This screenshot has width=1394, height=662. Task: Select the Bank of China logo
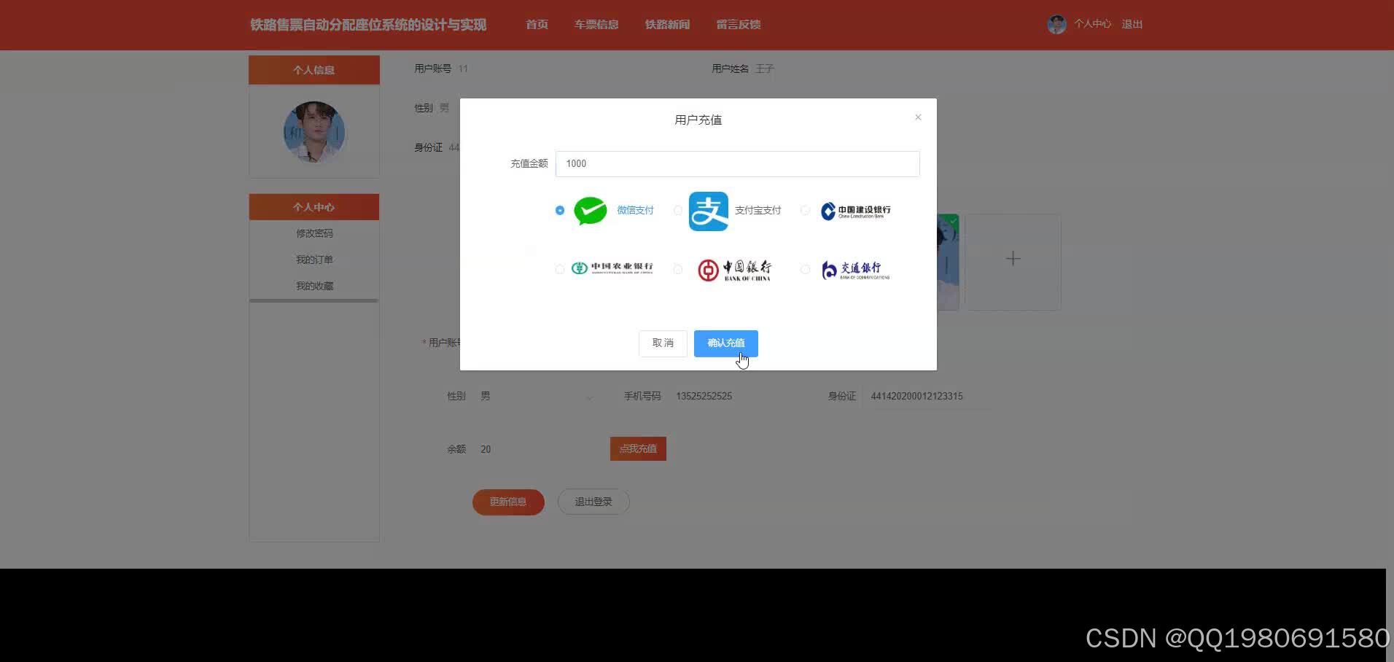coord(735,269)
